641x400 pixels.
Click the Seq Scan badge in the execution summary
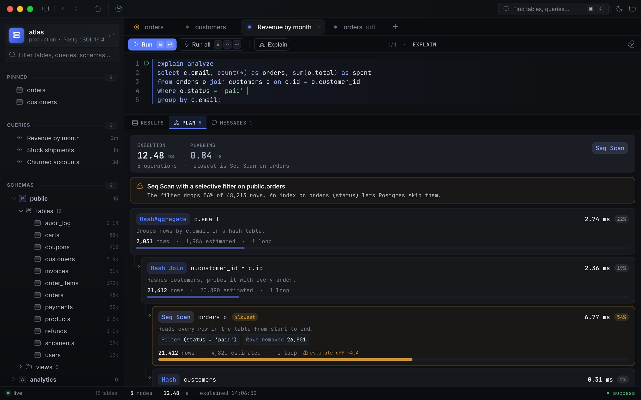coord(610,148)
